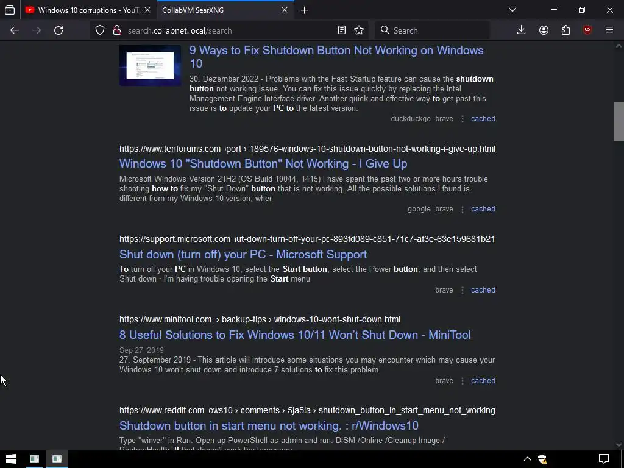Open cached copy of MiniTool result

click(483, 381)
